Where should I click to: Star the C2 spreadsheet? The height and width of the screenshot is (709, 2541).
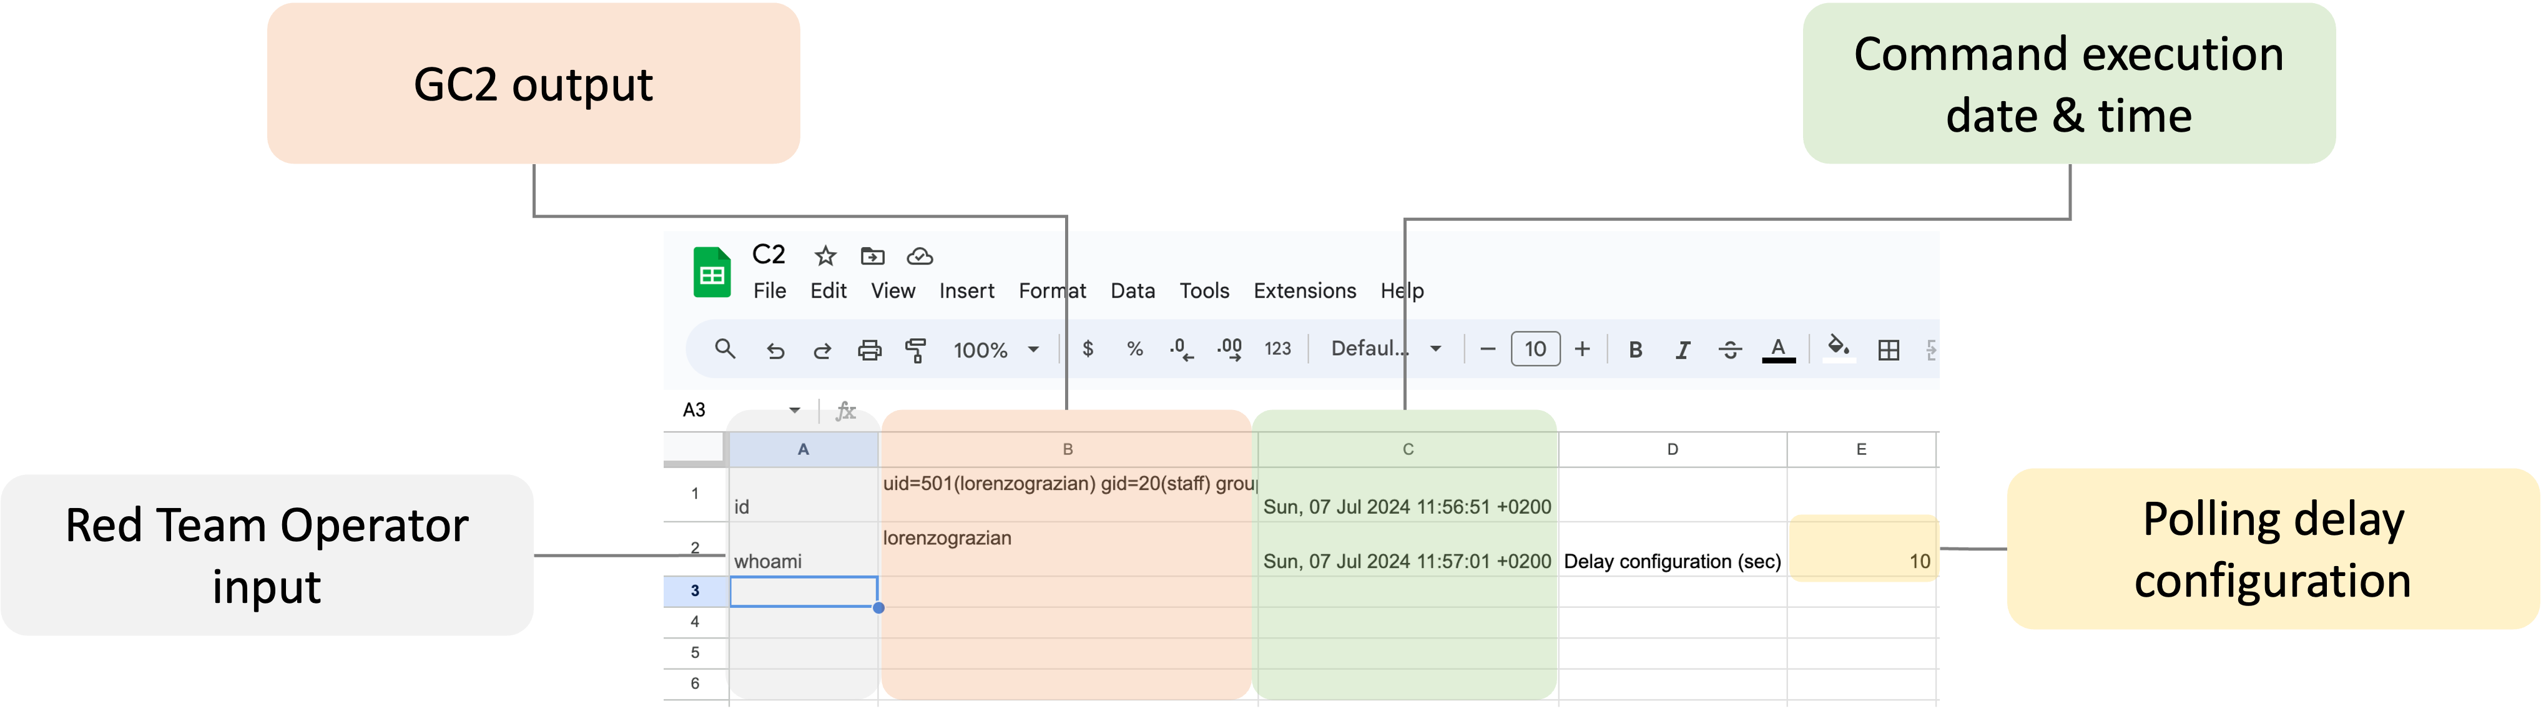coord(825,255)
